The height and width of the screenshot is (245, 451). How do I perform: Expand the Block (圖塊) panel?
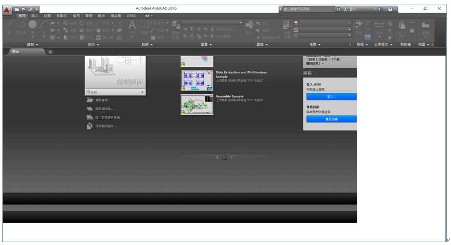(x=262, y=44)
